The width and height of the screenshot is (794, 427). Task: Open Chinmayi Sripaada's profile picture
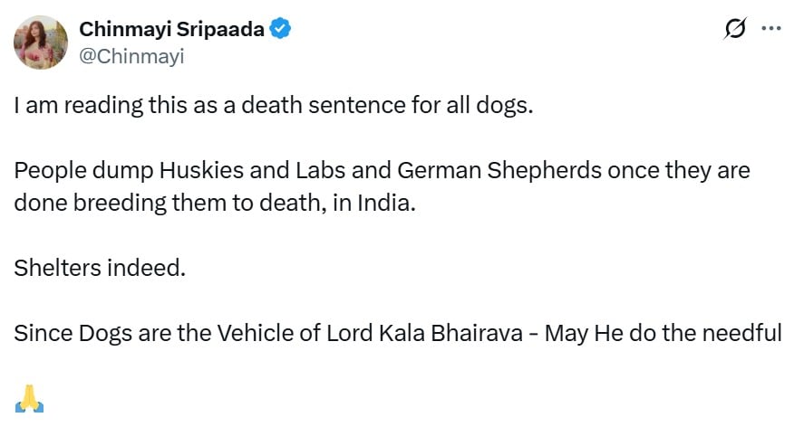[x=41, y=43]
